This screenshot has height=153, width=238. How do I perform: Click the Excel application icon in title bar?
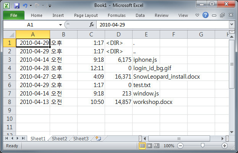tap(6, 6)
